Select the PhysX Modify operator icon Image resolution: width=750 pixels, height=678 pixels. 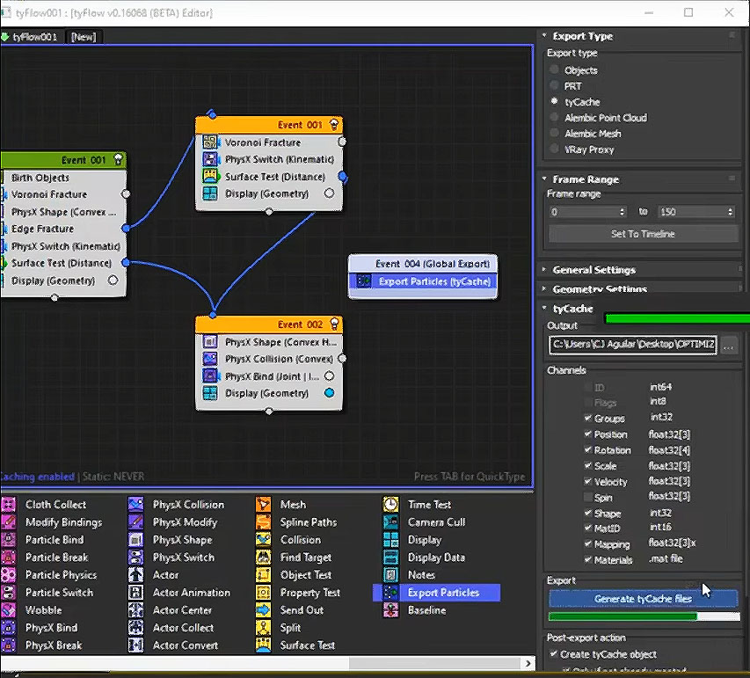(135, 522)
